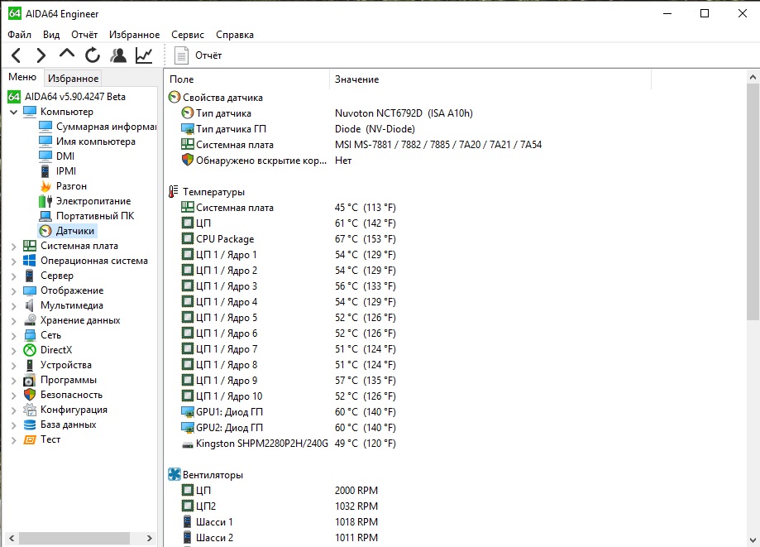Click the Конфигурация gear icon

[x=30, y=410]
